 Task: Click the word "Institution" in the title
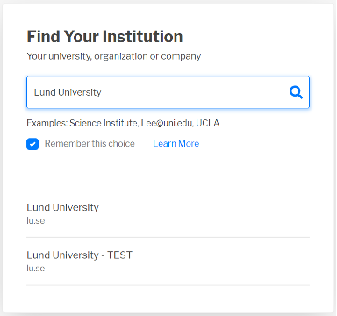[143, 37]
